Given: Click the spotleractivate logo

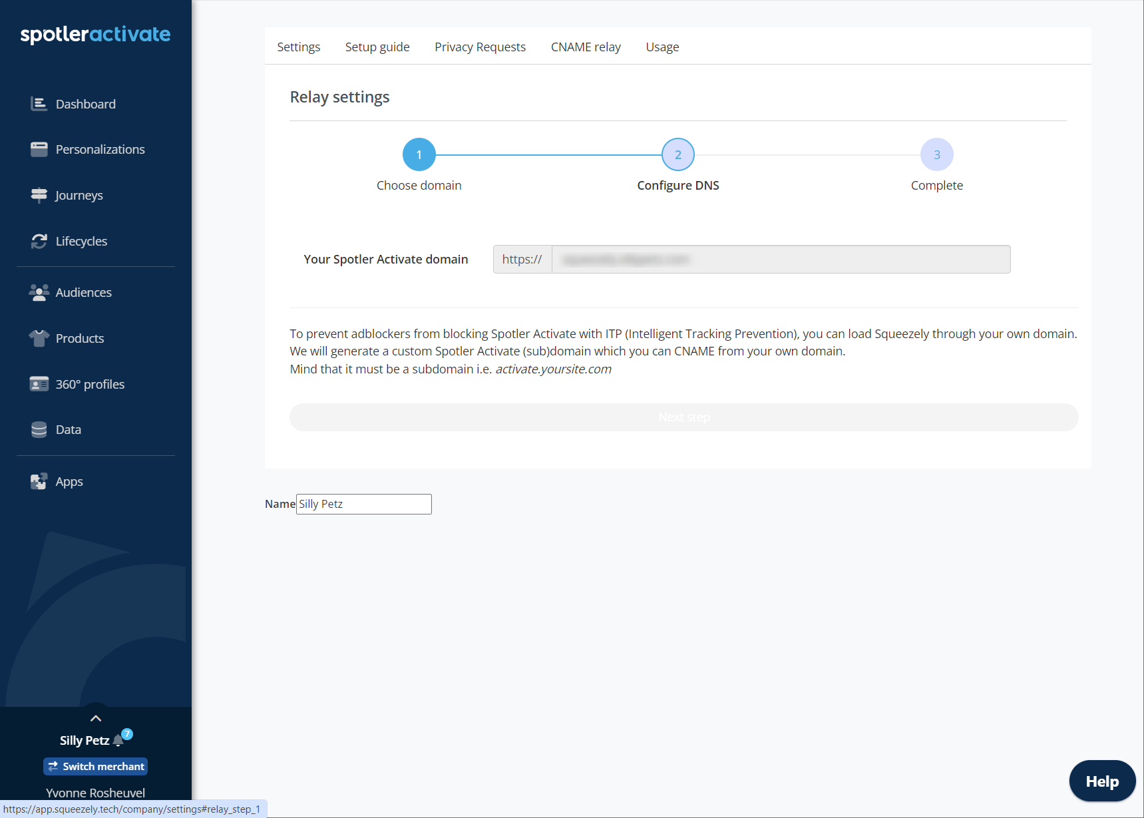Looking at the screenshot, I should point(95,35).
